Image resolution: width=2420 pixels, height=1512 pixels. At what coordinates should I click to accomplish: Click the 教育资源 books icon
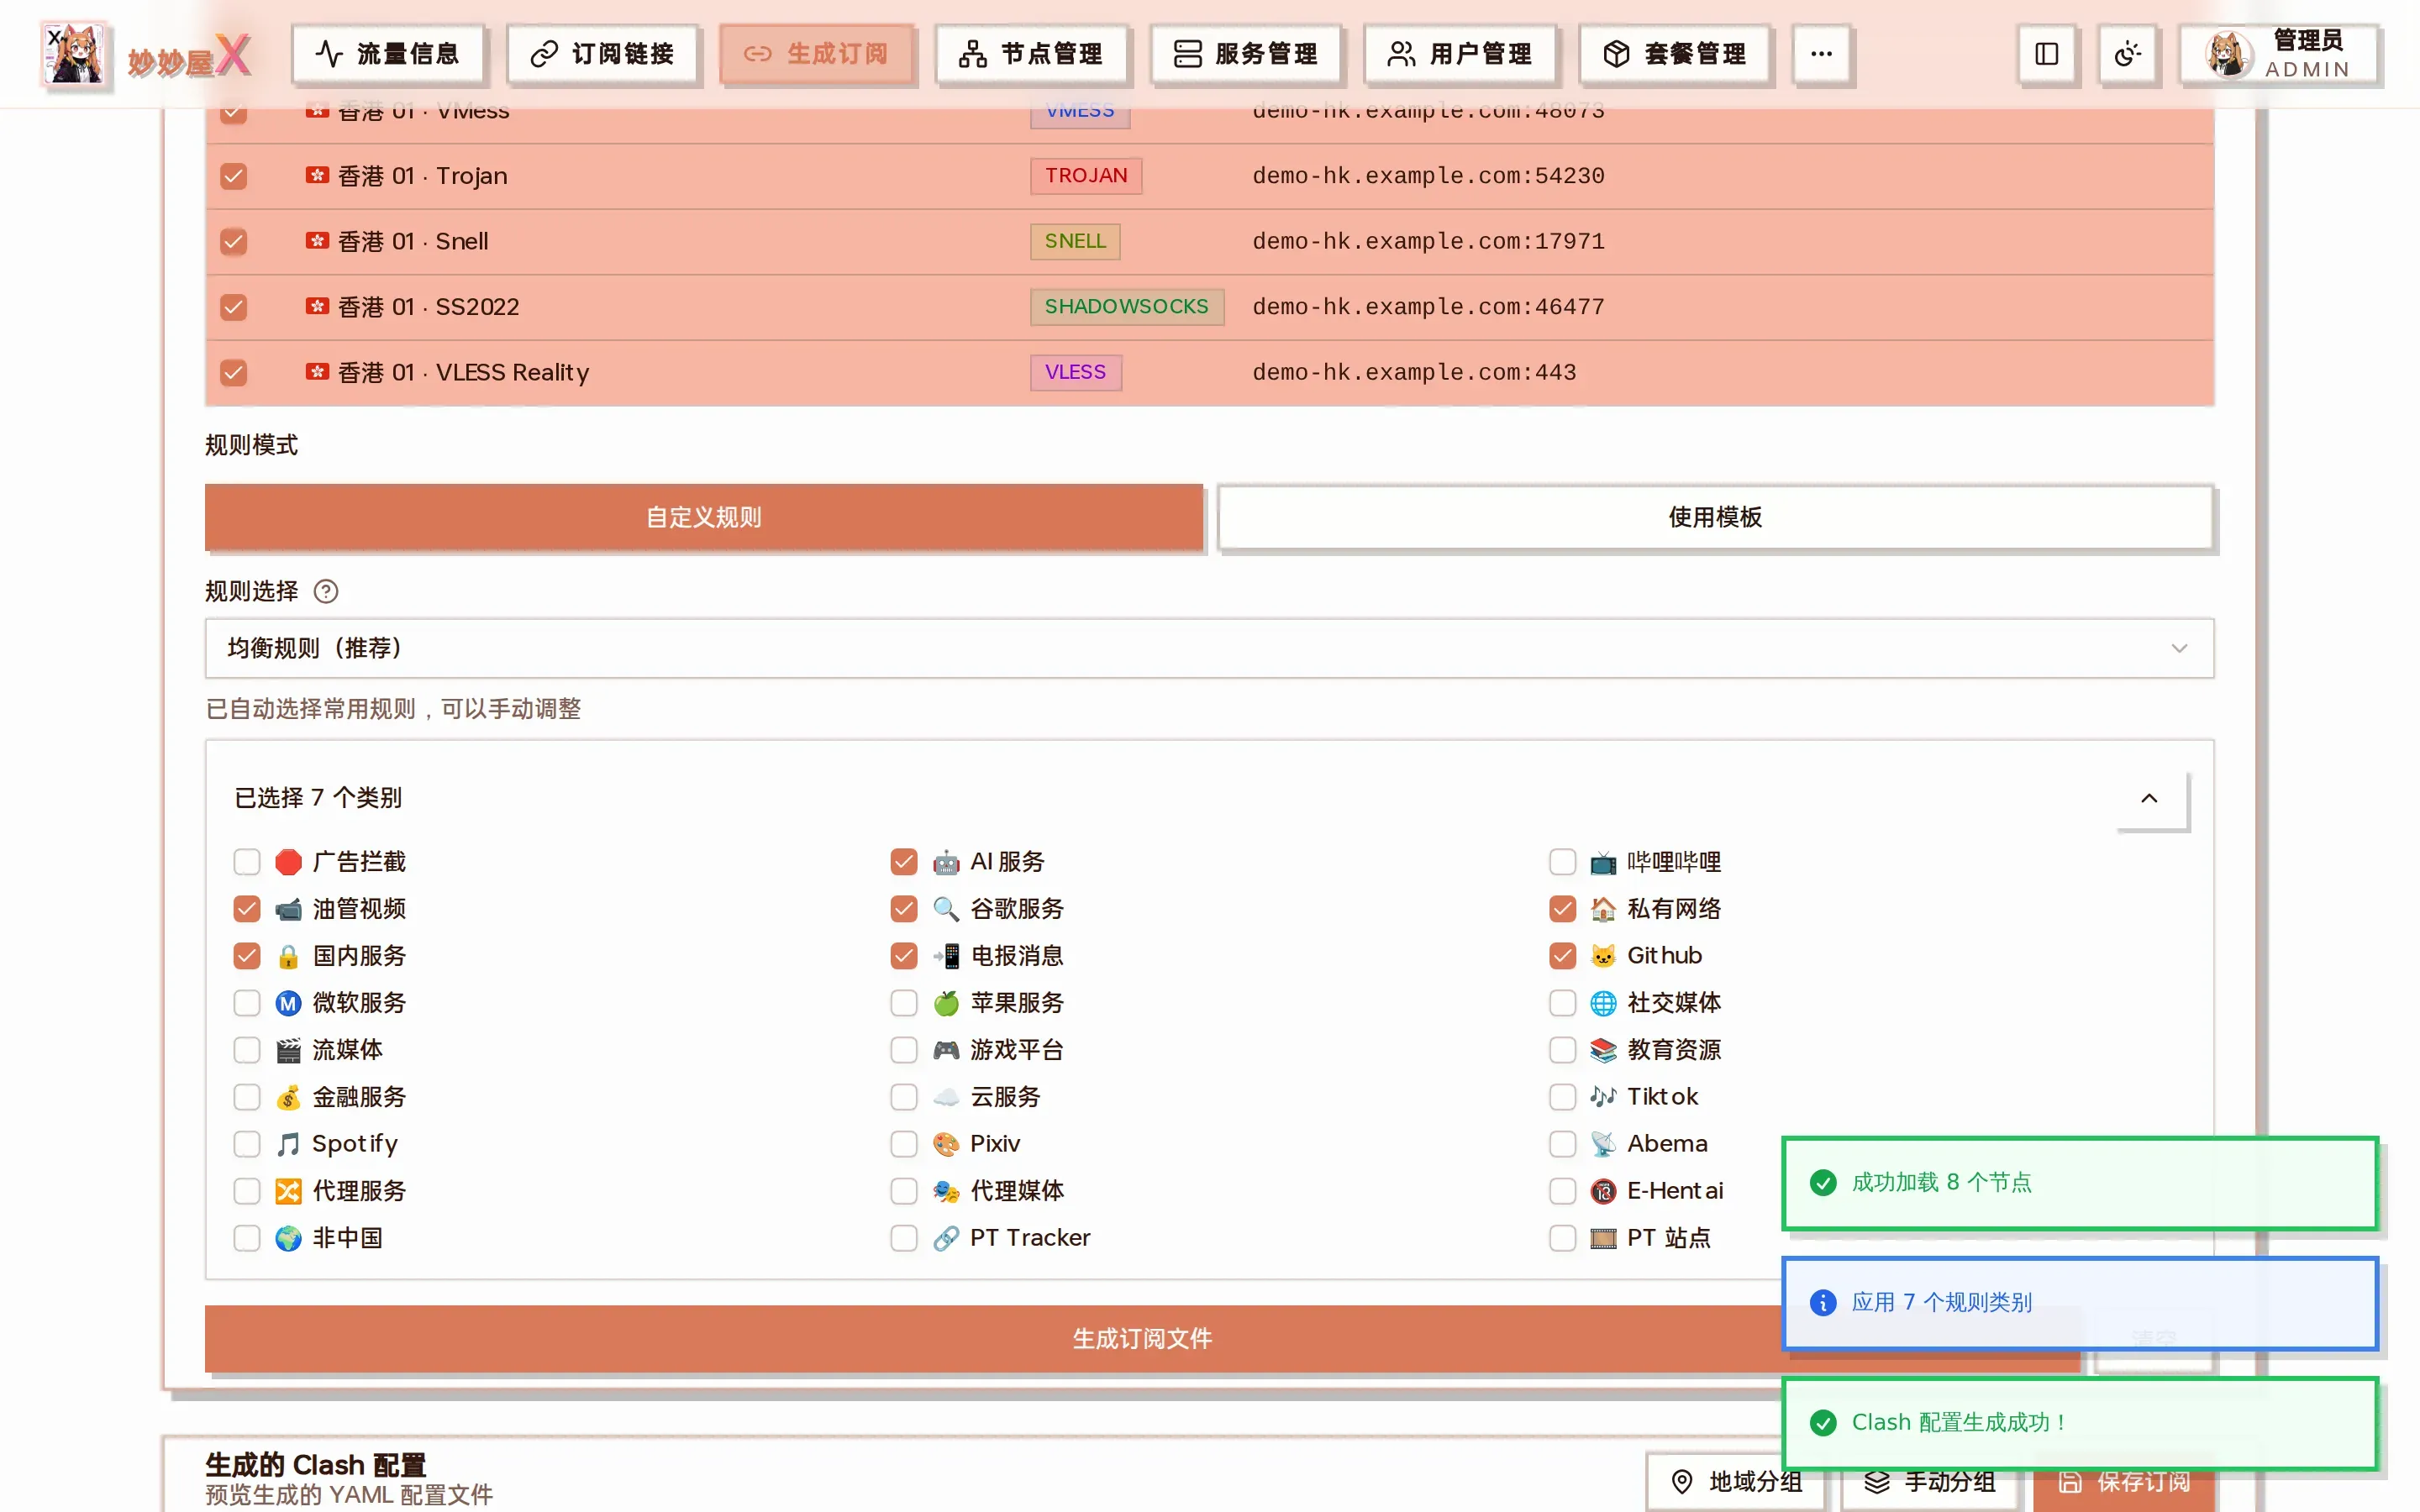click(1603, 1049)
